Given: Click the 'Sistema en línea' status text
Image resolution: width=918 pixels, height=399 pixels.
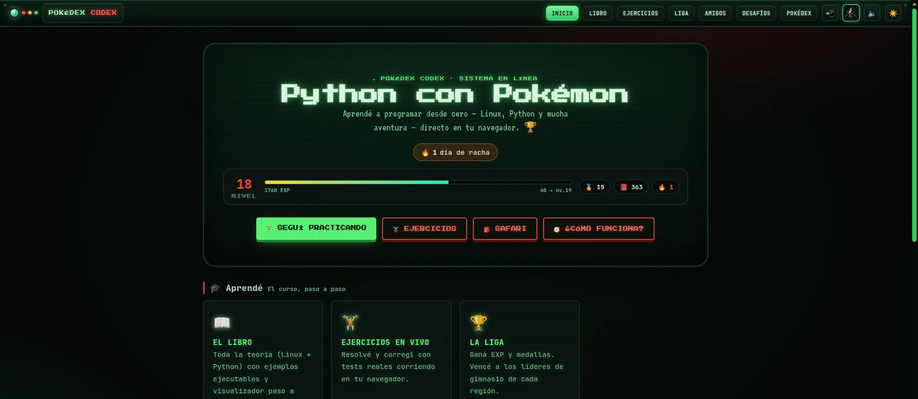Looking at the screenshot, I should [x=498, y=78].
